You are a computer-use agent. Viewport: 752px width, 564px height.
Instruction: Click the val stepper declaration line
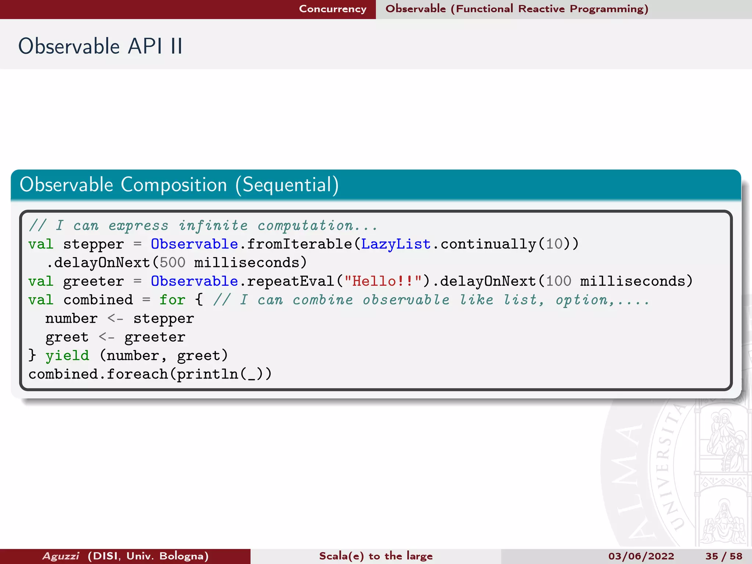[x=303, y=244]
